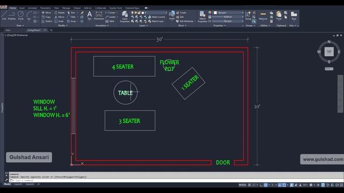Toggle annotation visibility in status bar
Viewport: 344px width, 193px height.
pyautogui.click(x=291, y=185)
